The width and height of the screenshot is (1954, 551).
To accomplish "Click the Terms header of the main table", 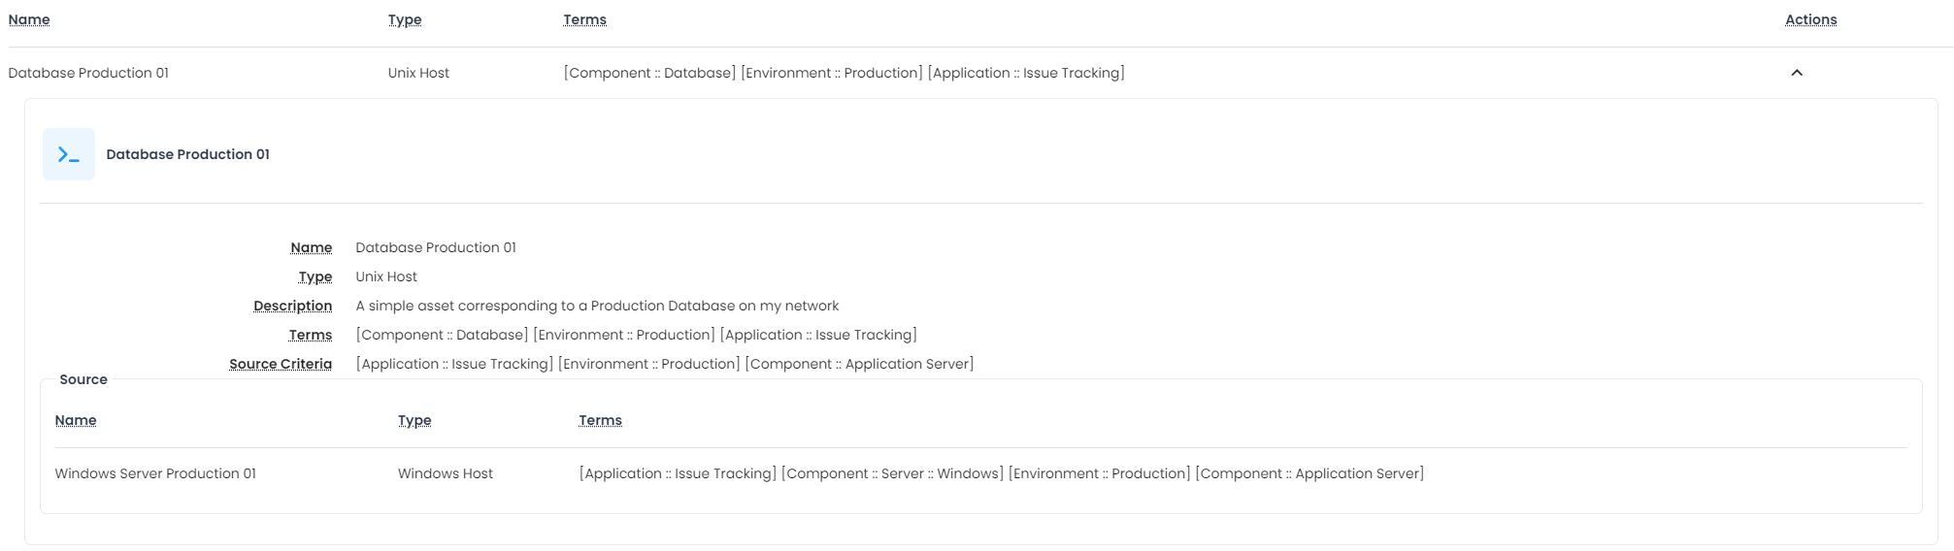I will click(x=584, y=19).
